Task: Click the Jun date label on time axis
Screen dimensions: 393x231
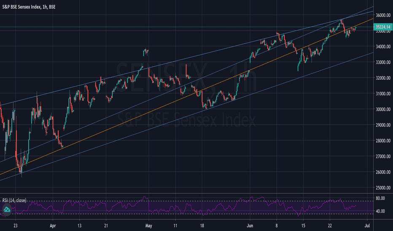Action: tap(250, 226)
